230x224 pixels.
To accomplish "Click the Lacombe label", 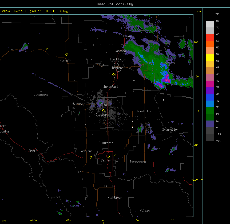I will 120,51.
